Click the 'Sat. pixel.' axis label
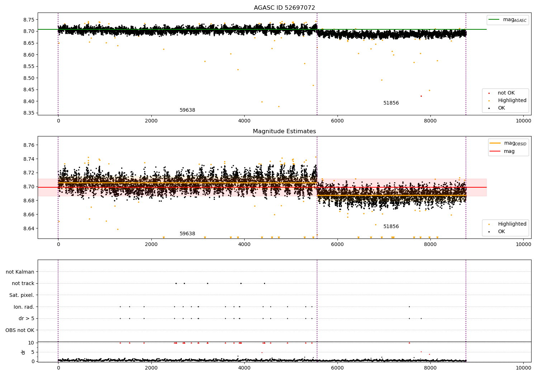This screenshot has width=538, height=376. [22, 295]
